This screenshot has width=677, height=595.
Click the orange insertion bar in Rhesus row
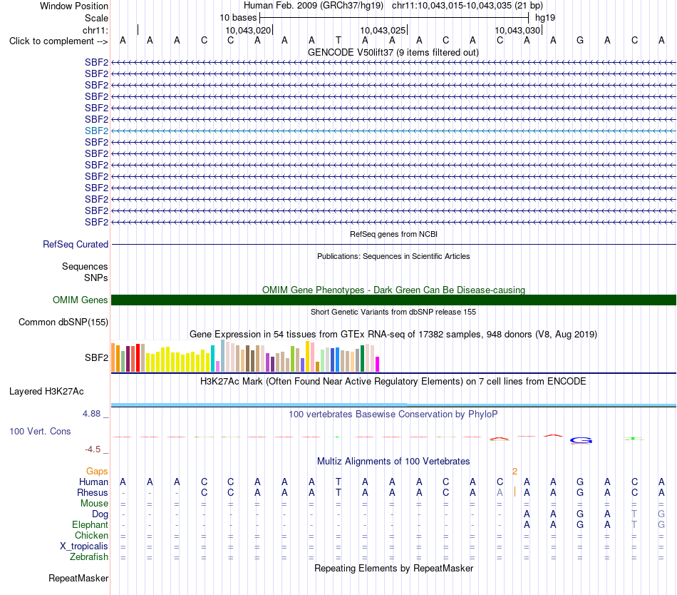click(515, 492)
